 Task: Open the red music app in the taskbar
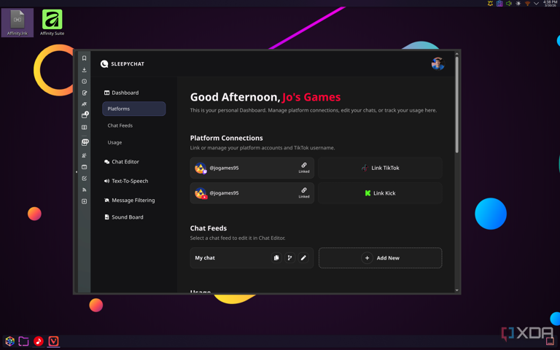point(39,341)
